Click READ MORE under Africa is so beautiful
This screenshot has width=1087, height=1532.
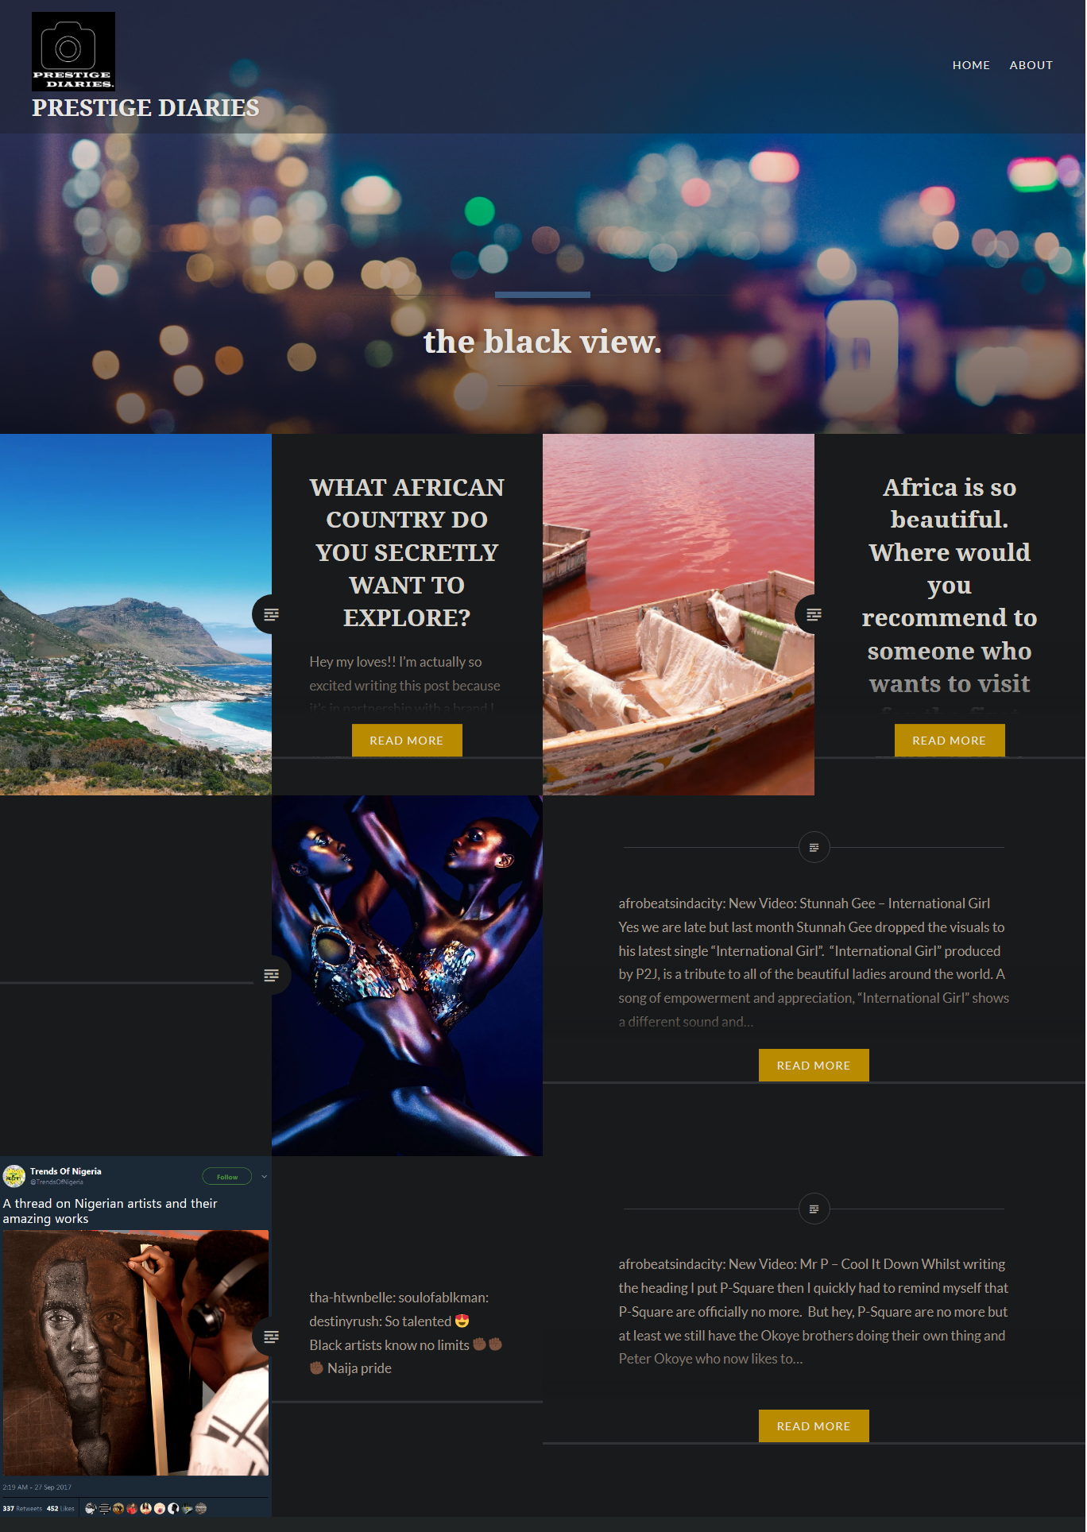950,741
